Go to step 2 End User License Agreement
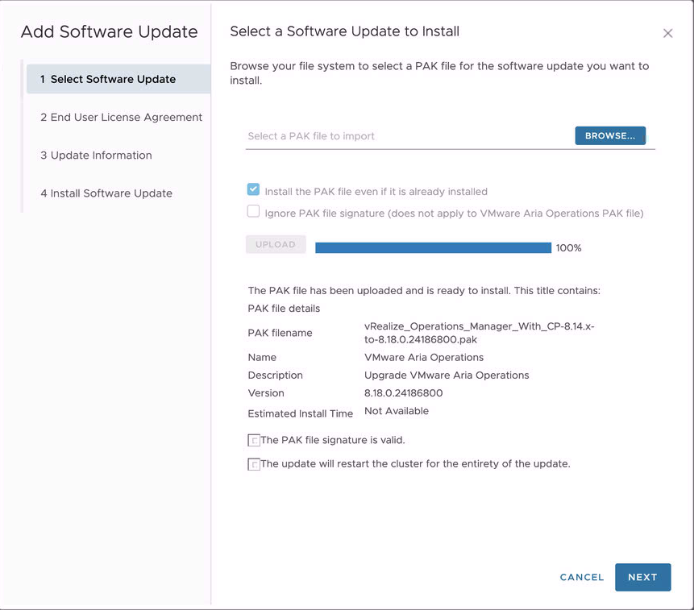This screenshot has width=694, height=610. click(x=121, y=117)
